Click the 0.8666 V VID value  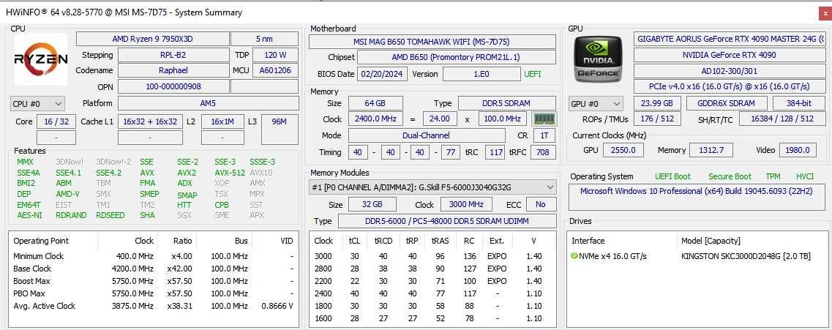(x=277, y=306)
